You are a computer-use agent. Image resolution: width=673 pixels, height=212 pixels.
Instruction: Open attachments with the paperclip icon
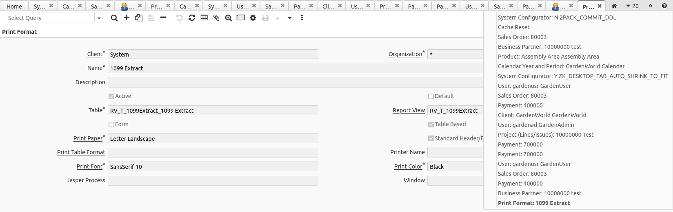pos(216,18)
